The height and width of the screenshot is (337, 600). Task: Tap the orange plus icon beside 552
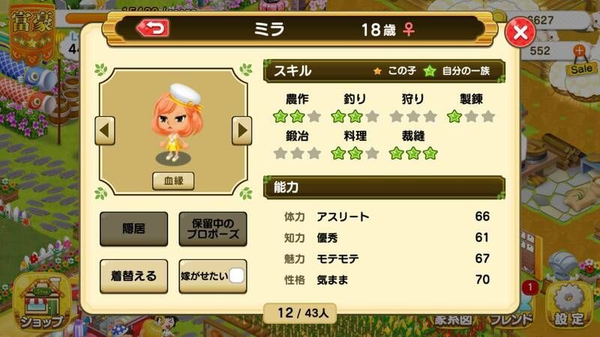click(580, 50)
